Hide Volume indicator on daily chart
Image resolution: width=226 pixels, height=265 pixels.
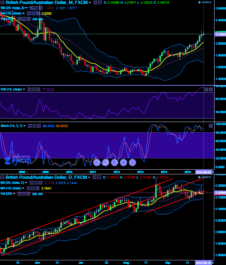(x=20, y=194)
